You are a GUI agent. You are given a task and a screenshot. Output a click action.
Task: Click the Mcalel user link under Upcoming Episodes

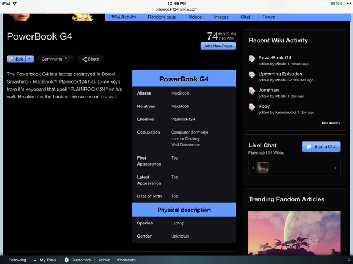(x=281, y=80)
